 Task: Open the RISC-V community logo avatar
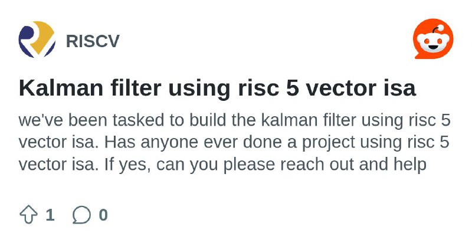point(37,40)
